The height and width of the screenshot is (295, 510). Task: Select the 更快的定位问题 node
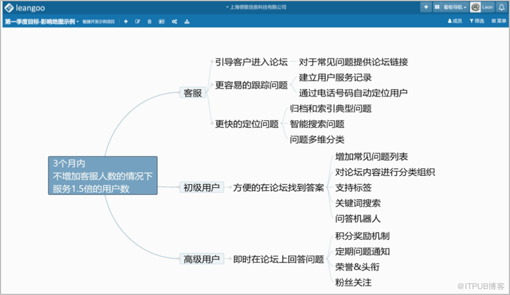click(x=246, y=124)
